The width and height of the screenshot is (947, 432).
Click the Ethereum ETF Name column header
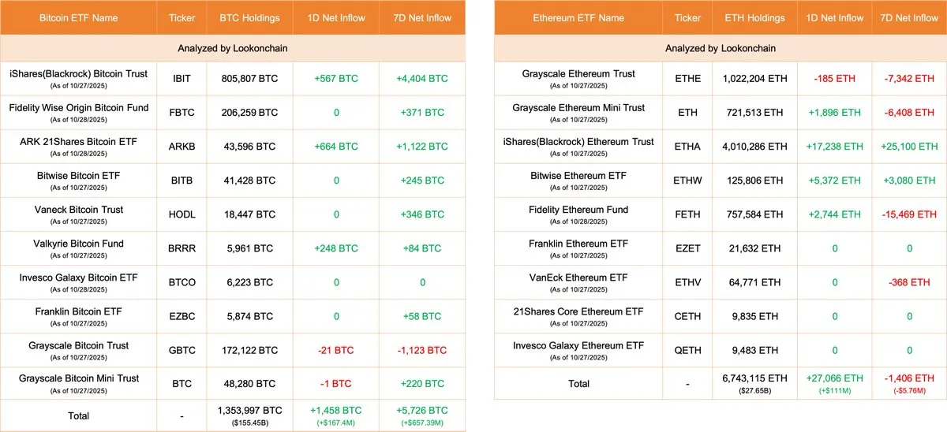[x=578, y=17]
